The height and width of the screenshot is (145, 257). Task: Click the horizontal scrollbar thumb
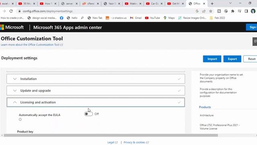click(x=111, y=135)
